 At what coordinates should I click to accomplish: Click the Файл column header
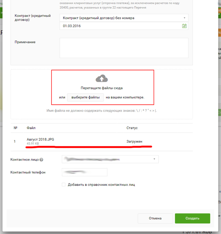pos(31,128)
